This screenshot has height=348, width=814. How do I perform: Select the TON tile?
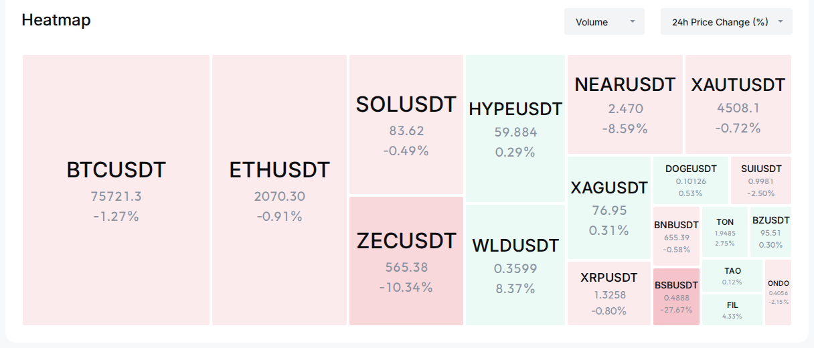tap(725, 232)
